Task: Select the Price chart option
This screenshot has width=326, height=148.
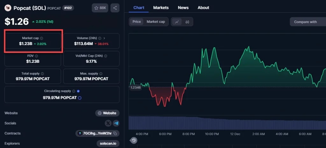Action: click(137, 22)
